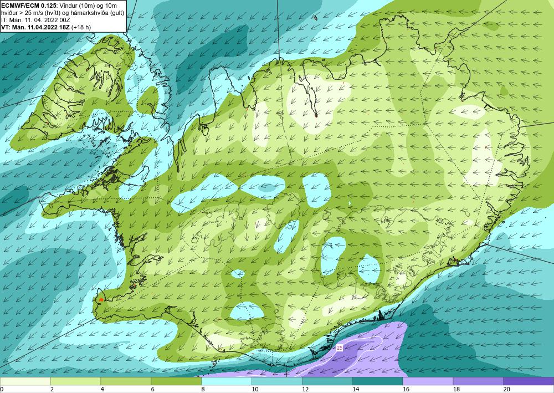
Task: Click the pale cream 0–2 legend swatch
Action: click(25, 381)
